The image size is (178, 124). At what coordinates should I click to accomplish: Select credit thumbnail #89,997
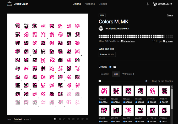pyautogui.click(x=128, y=91)
